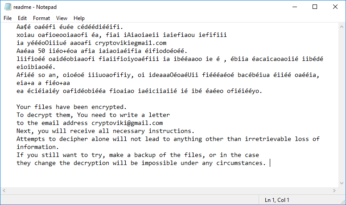
Task: Minimize the Notepad window
Action: [295, 7]
